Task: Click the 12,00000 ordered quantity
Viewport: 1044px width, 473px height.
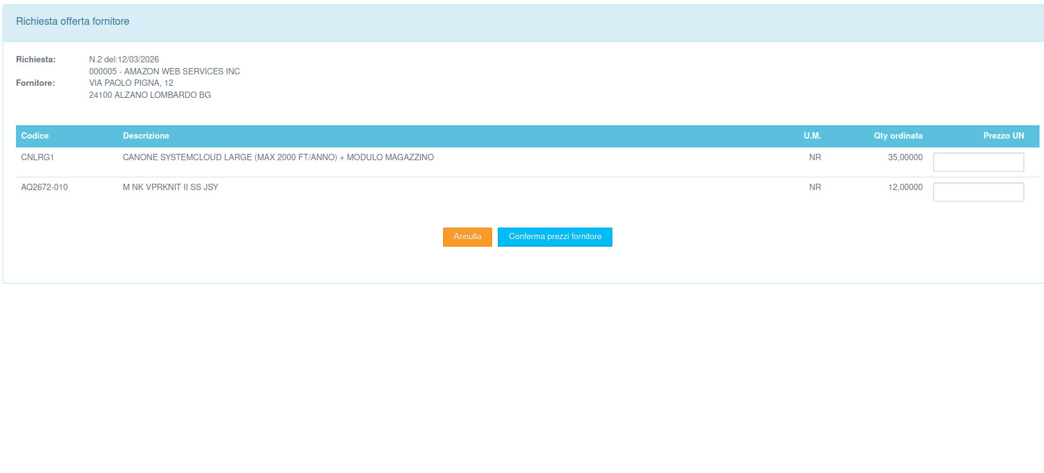Action: [905, 188]
